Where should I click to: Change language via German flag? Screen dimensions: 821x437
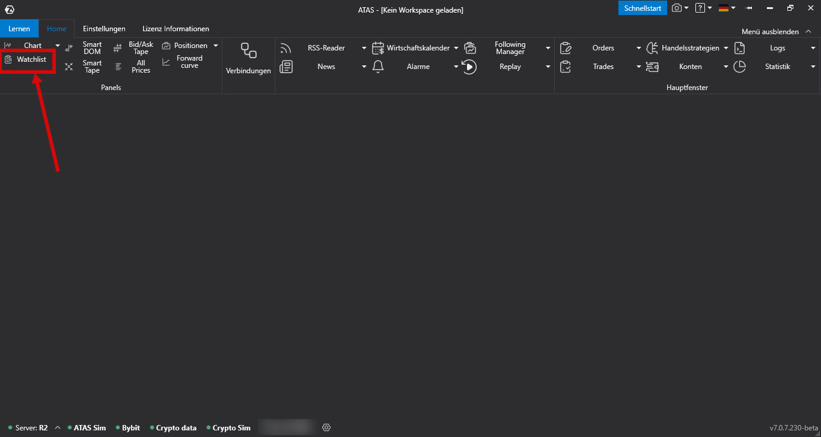(x=724, y=8)
